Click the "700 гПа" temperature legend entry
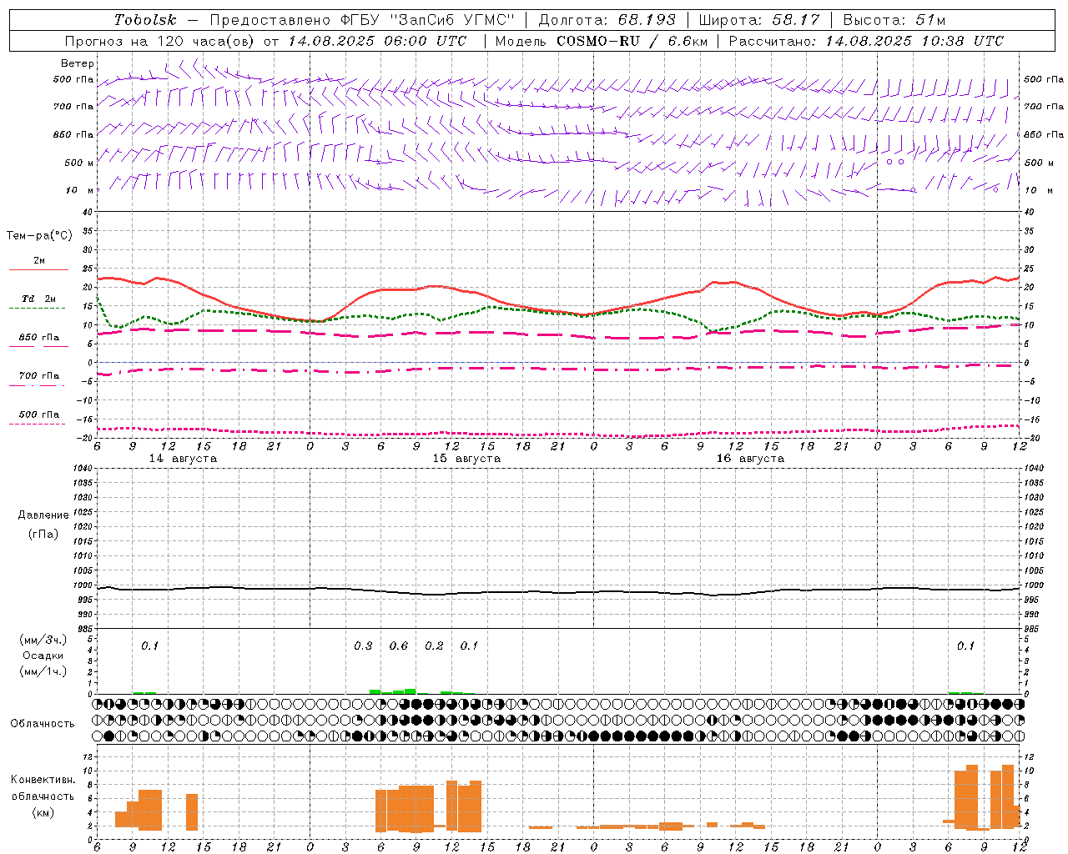 coord(39,377)
